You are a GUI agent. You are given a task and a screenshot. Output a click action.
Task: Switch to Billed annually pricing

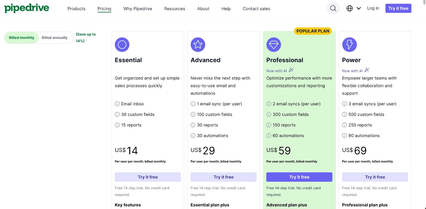(x=55, y=38)
